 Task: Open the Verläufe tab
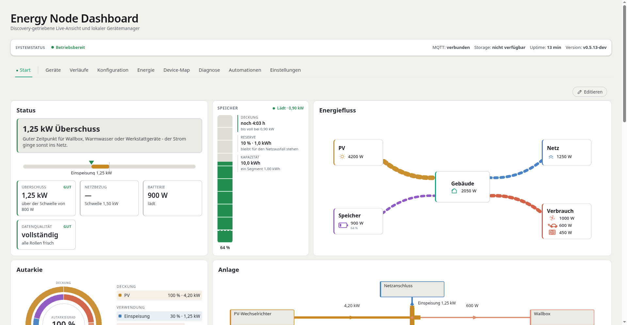click(79, 70)
